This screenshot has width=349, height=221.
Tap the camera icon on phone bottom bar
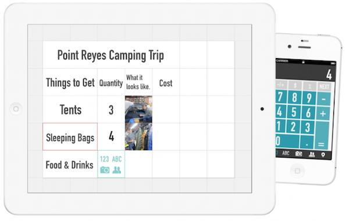pos(299,154)
